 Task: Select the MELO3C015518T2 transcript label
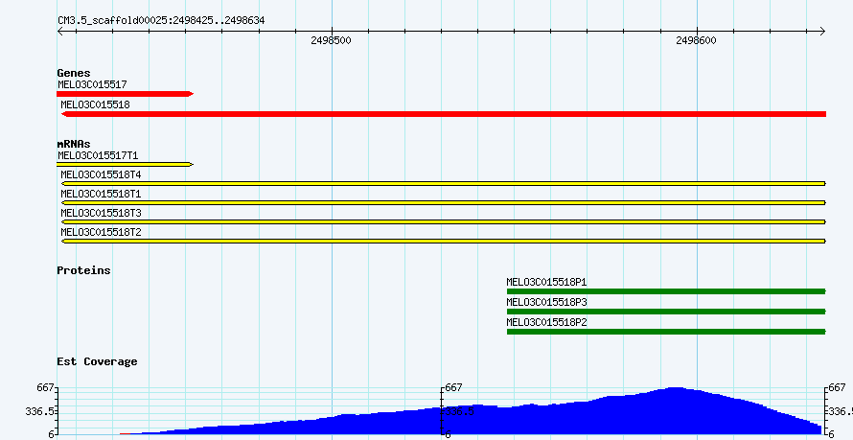pos(102,232)
